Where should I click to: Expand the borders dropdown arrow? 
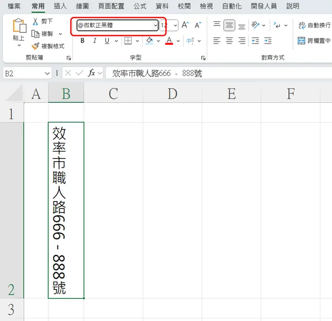[137, 41]
